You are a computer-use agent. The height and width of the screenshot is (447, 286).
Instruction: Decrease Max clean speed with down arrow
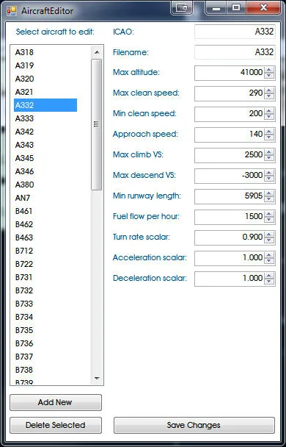pyautogui.click(x=269, y=96)
